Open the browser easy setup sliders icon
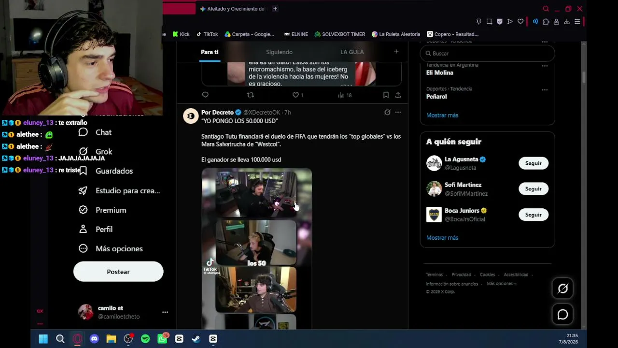 [577, 22]
